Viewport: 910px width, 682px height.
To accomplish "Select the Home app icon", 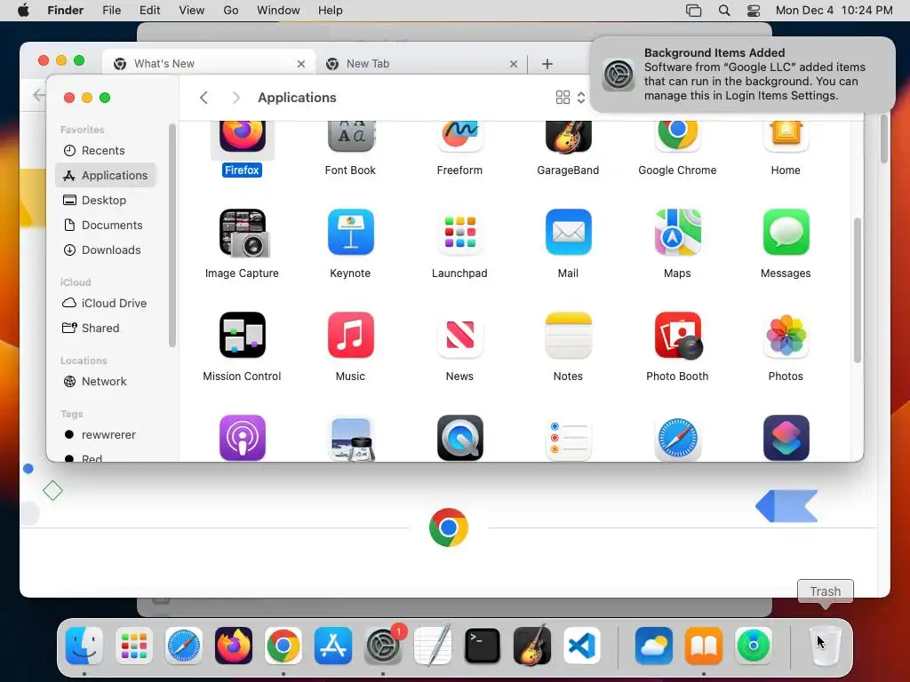I will 786,137.
